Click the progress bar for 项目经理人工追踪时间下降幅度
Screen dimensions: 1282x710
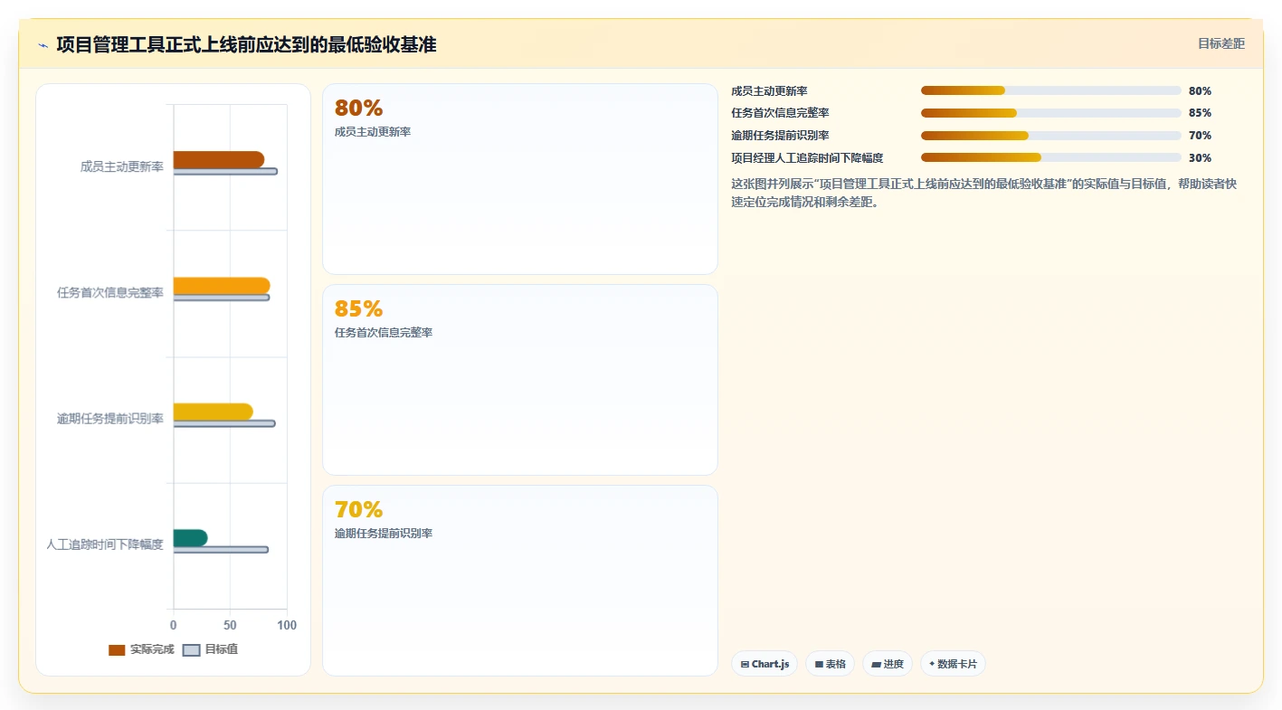(1051, 157)
